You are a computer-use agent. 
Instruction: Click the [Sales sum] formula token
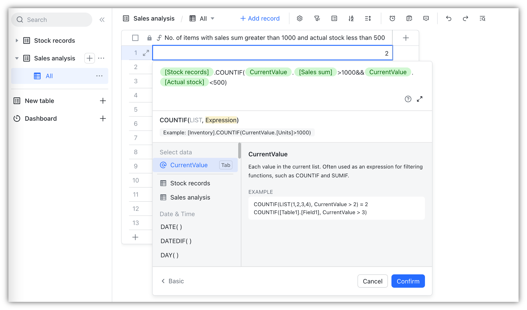(315, 72)
